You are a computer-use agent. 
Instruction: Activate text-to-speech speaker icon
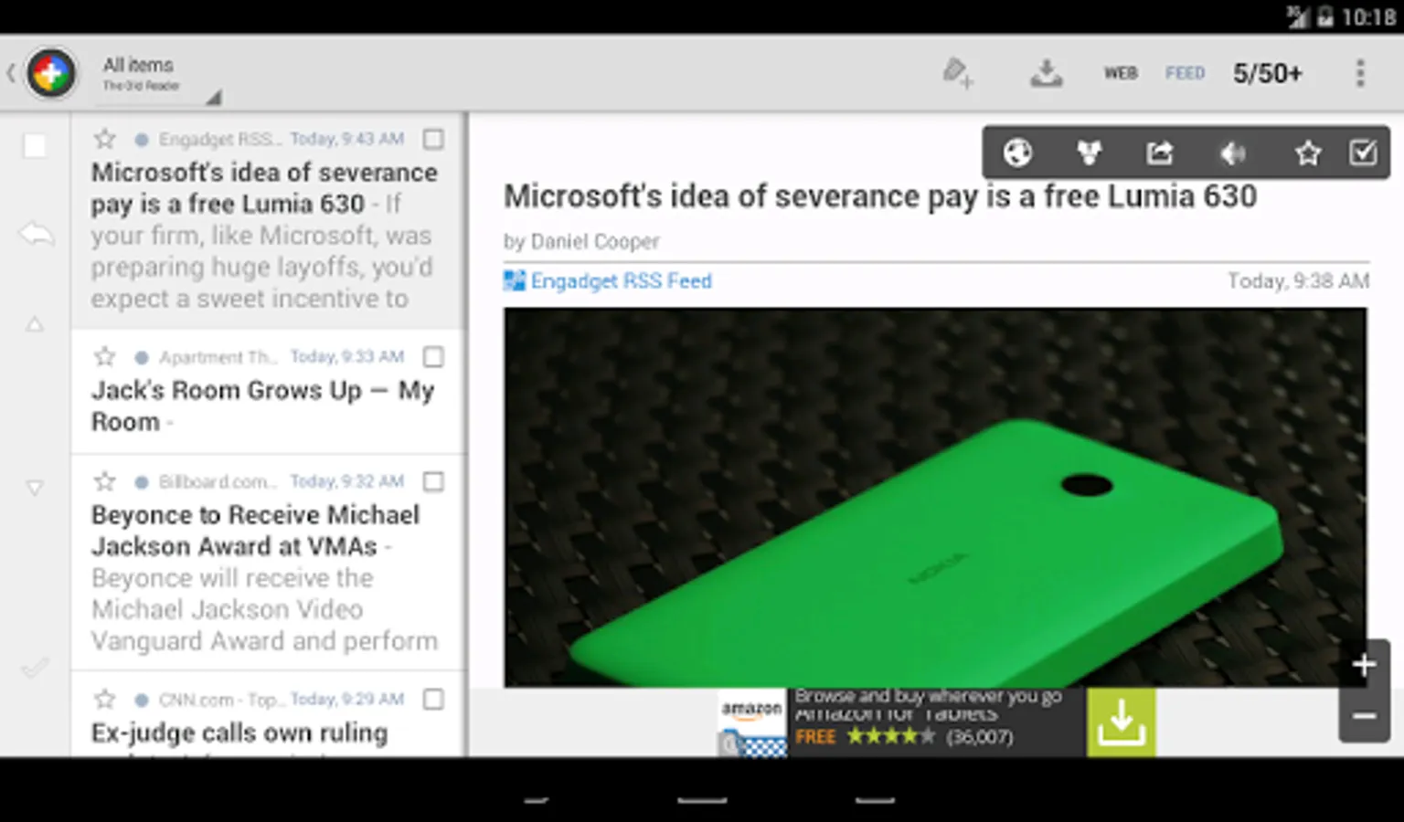[x=1233, y=153]
